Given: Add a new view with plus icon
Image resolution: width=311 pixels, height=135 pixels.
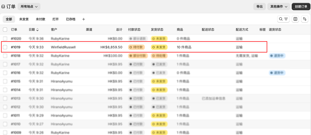Looking at the screenshot, I should point(84,19).
